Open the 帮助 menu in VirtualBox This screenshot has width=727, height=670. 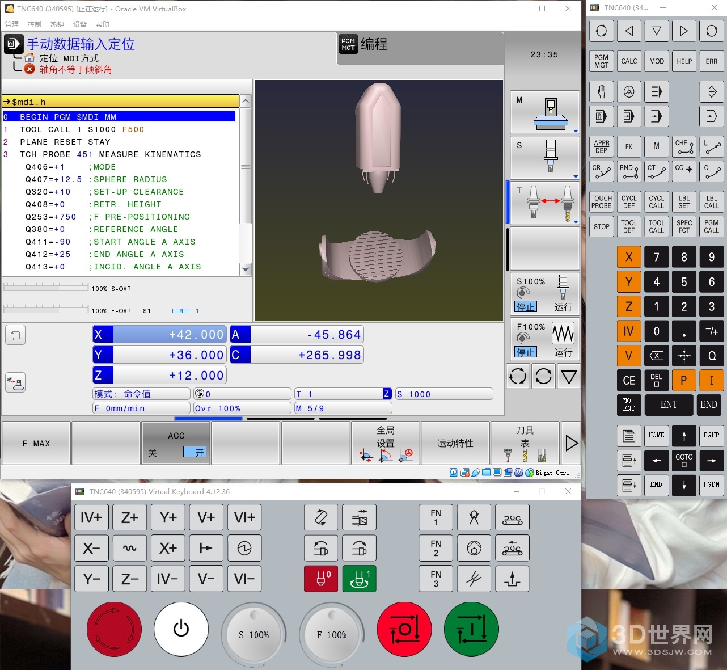point(103,24)
